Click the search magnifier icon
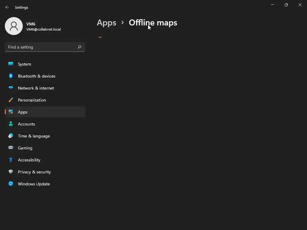Viewport: 307px width, 230px height. 79,47
